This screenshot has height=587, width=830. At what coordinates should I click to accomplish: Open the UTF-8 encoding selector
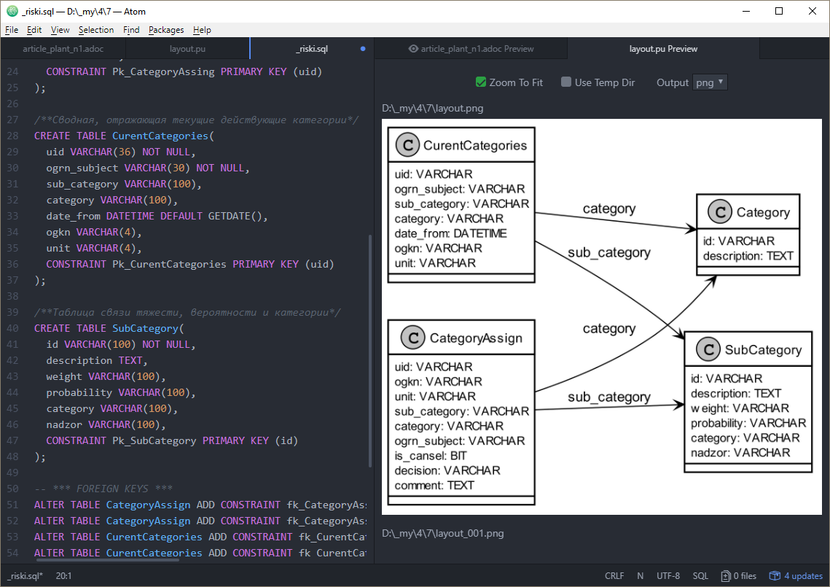[x=668, y=576]
